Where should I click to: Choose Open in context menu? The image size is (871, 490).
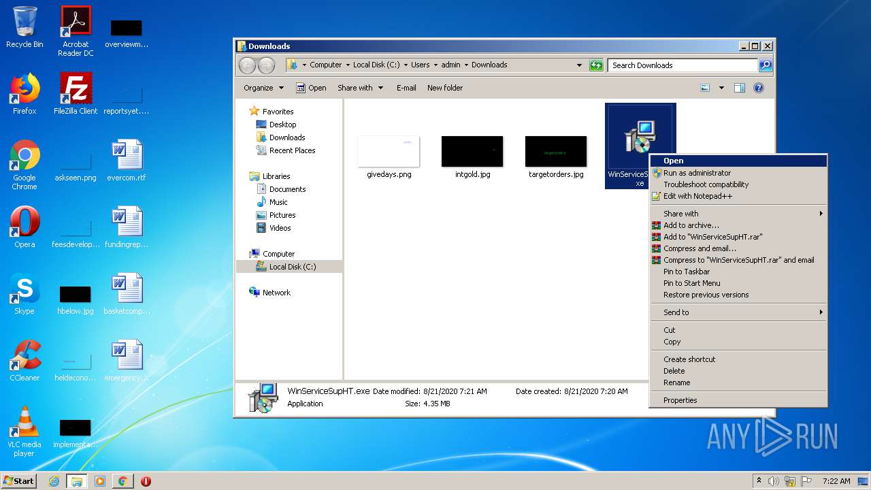(x=738, y=161)
